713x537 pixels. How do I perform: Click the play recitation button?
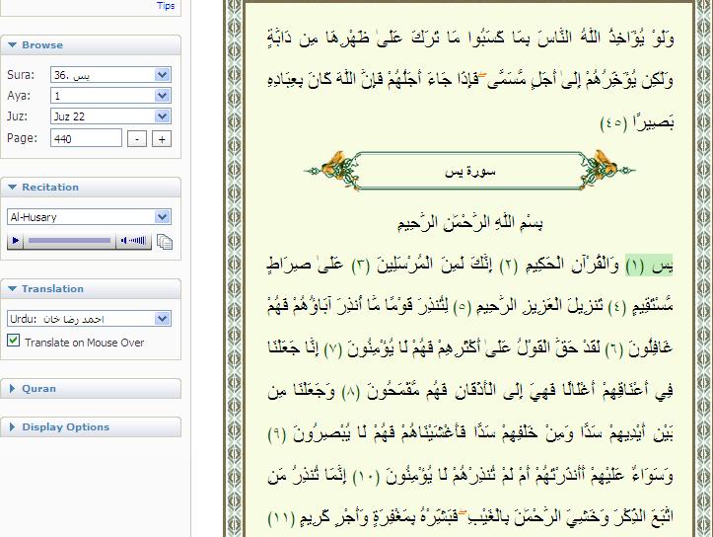[16, 240]
